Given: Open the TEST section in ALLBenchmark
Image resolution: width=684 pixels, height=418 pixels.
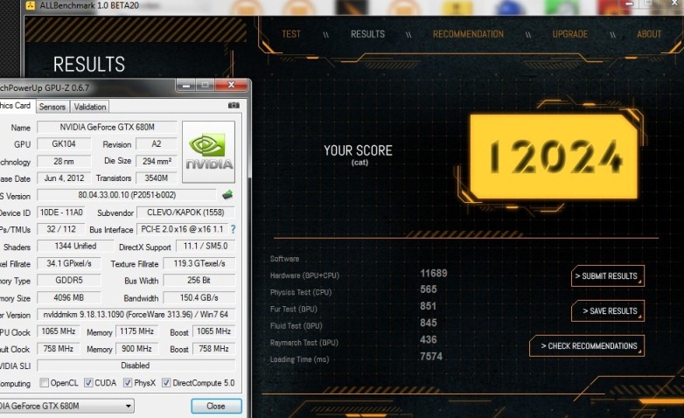Looking at the screenshot, I should [291, 34].
